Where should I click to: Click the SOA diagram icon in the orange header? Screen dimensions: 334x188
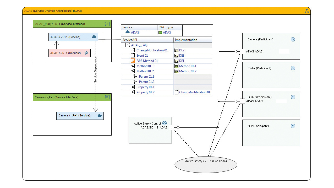pos(306,11)
